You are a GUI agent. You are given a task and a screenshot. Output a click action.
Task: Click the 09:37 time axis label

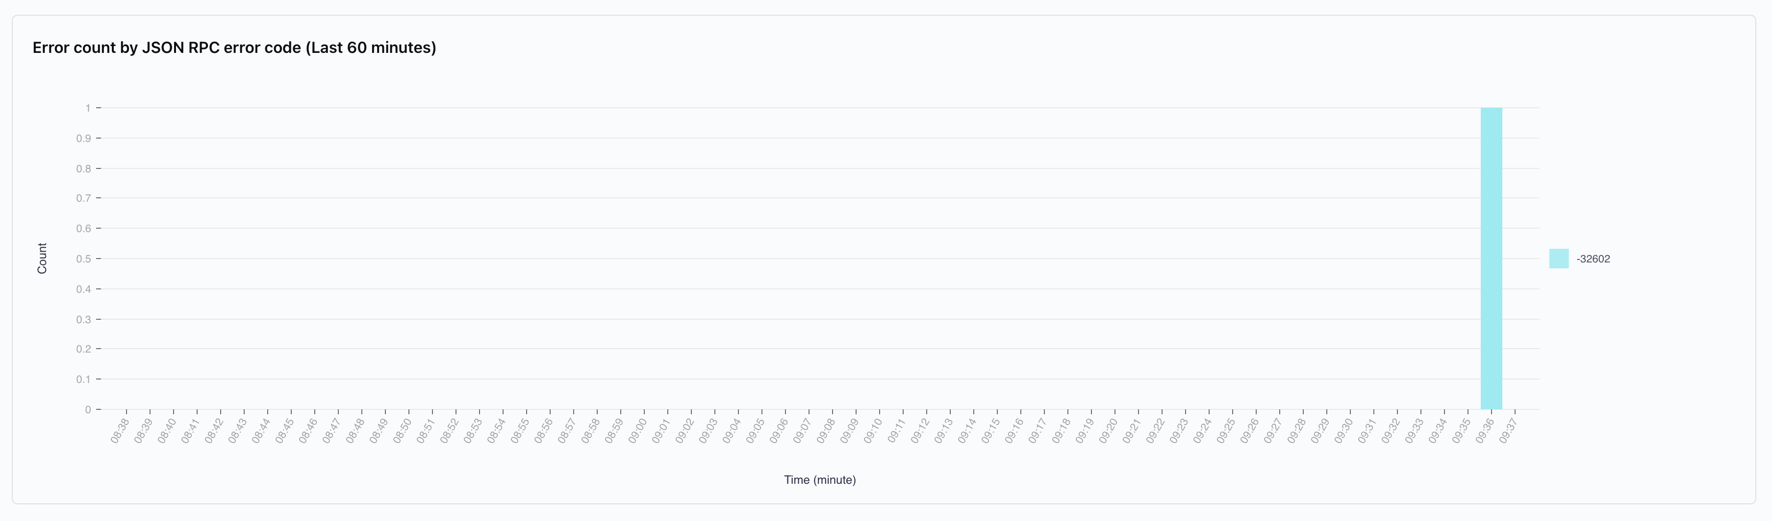click(1508, 430)
